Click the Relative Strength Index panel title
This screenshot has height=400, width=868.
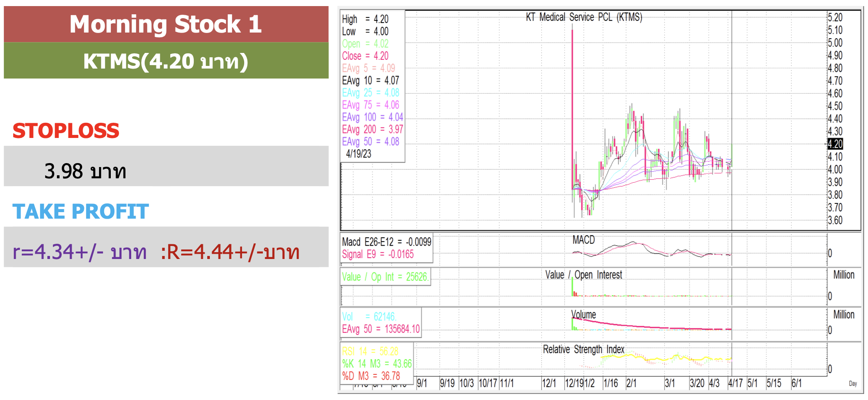point(583,349)
